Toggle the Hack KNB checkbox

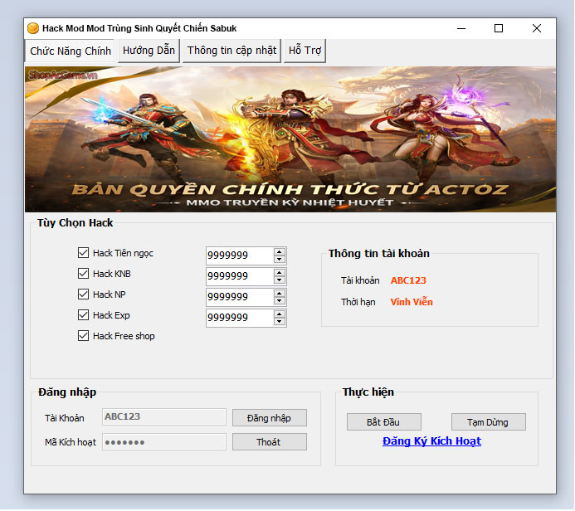pos(83,274)
